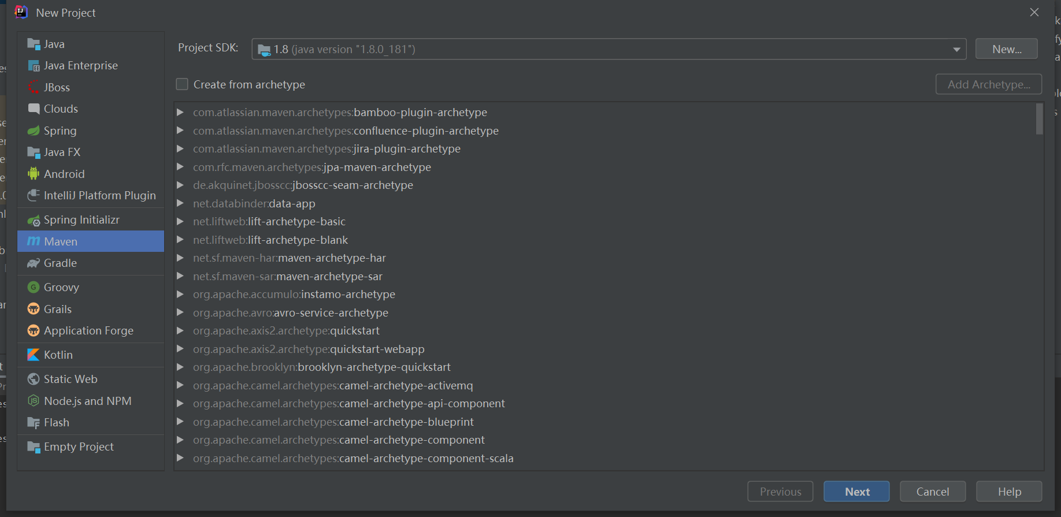1061x517 pixels.
Task: Expand lift-archetype-blank entry
Action: pos(180,240)
